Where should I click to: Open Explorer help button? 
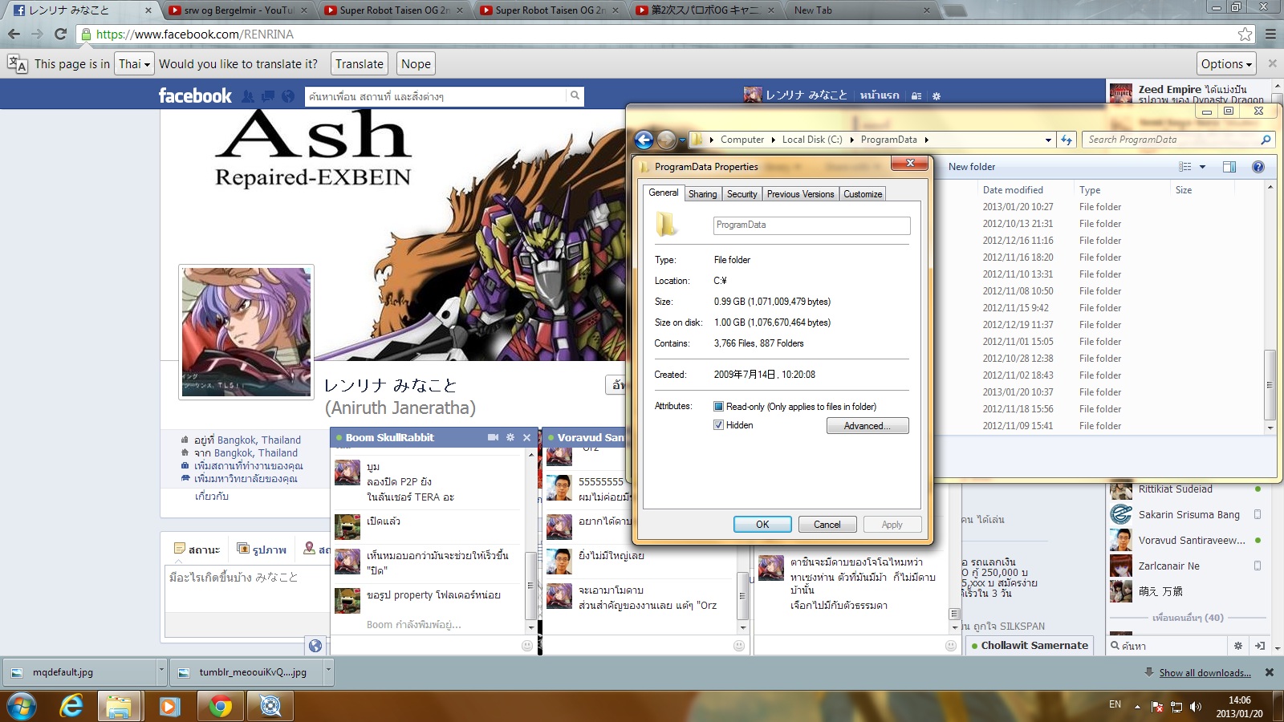[x=1258, y=167]
